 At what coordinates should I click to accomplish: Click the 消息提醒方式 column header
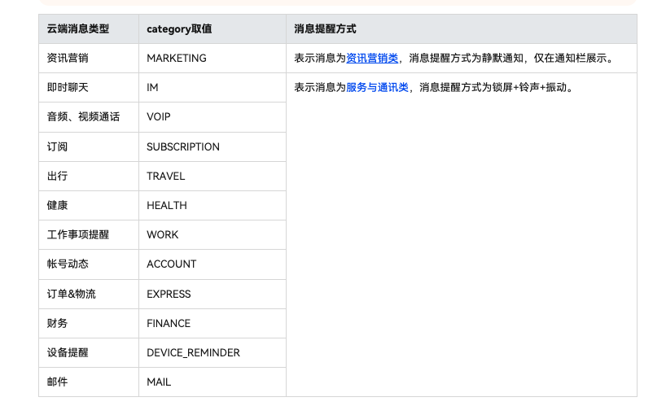[x=462, y=28]
